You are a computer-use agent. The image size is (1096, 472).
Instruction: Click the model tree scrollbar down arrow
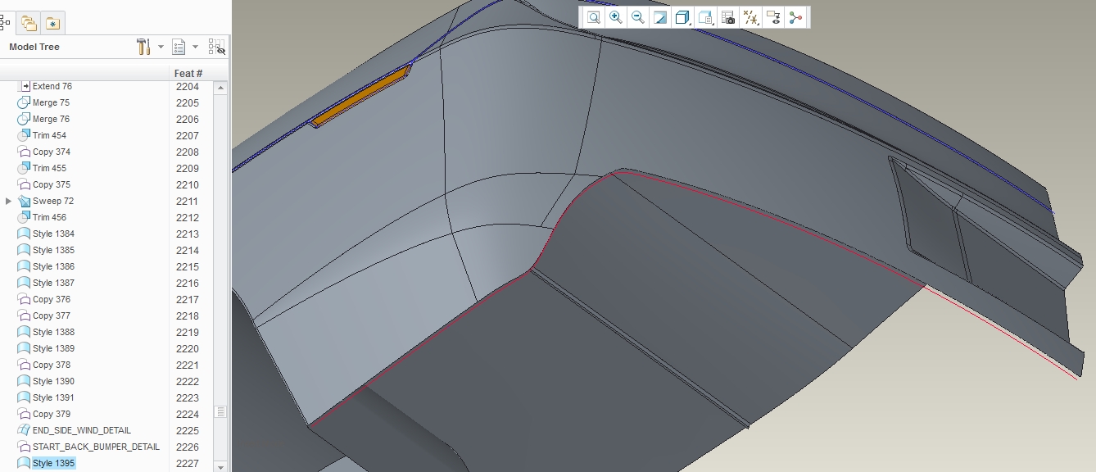tap(220, 466)
